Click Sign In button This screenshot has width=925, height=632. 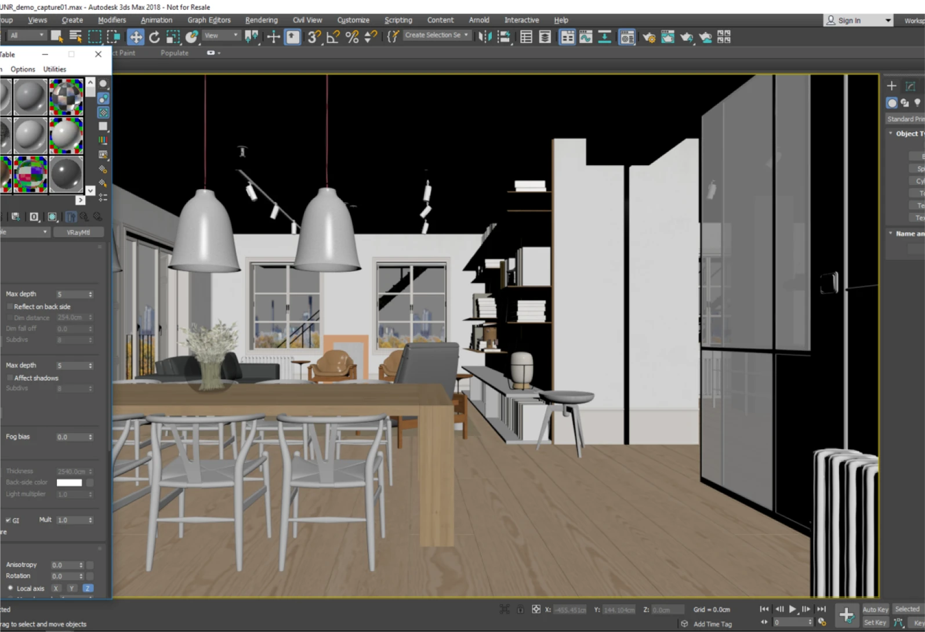click(850, 20)
